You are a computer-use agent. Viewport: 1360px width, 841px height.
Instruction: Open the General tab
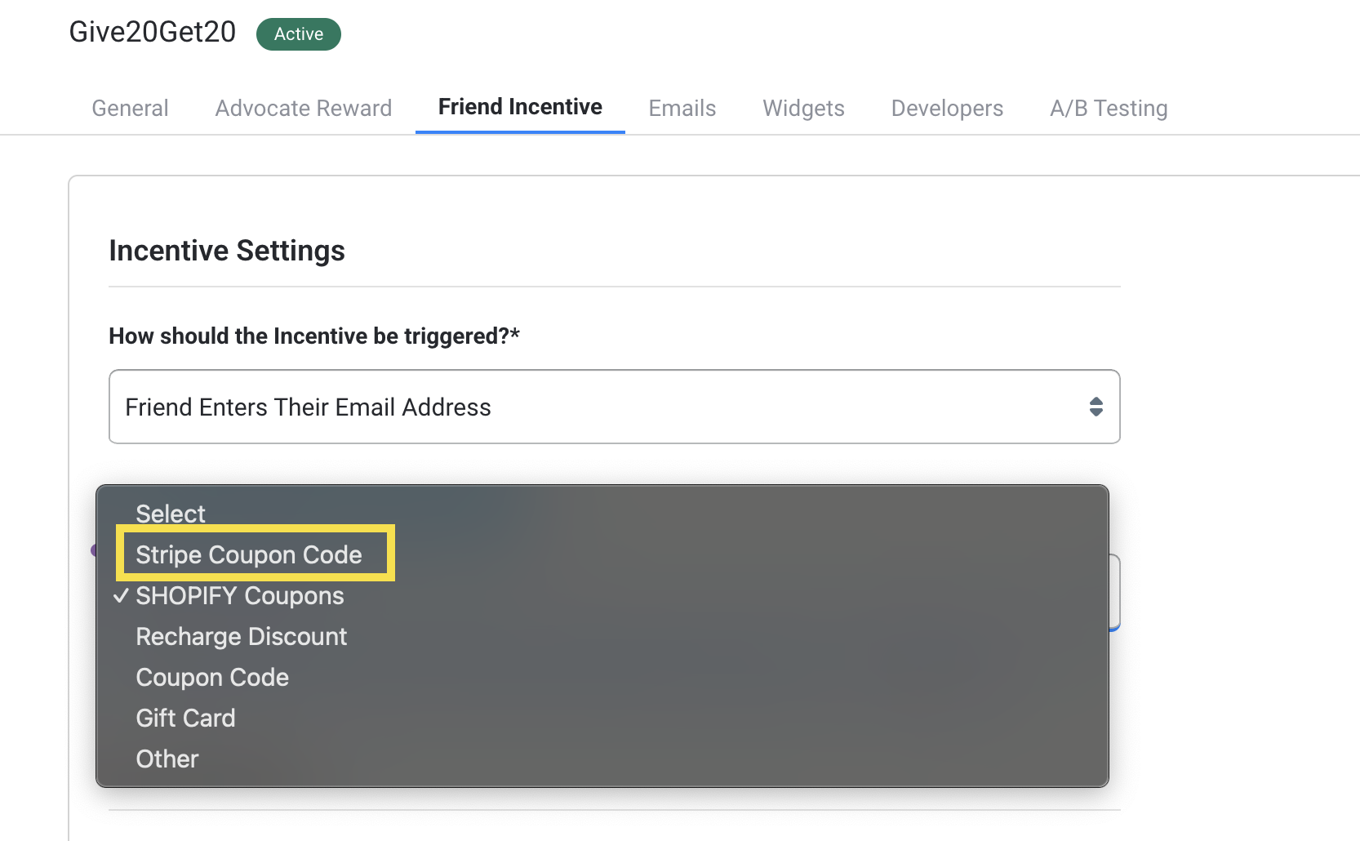click(x=130, y=108)
